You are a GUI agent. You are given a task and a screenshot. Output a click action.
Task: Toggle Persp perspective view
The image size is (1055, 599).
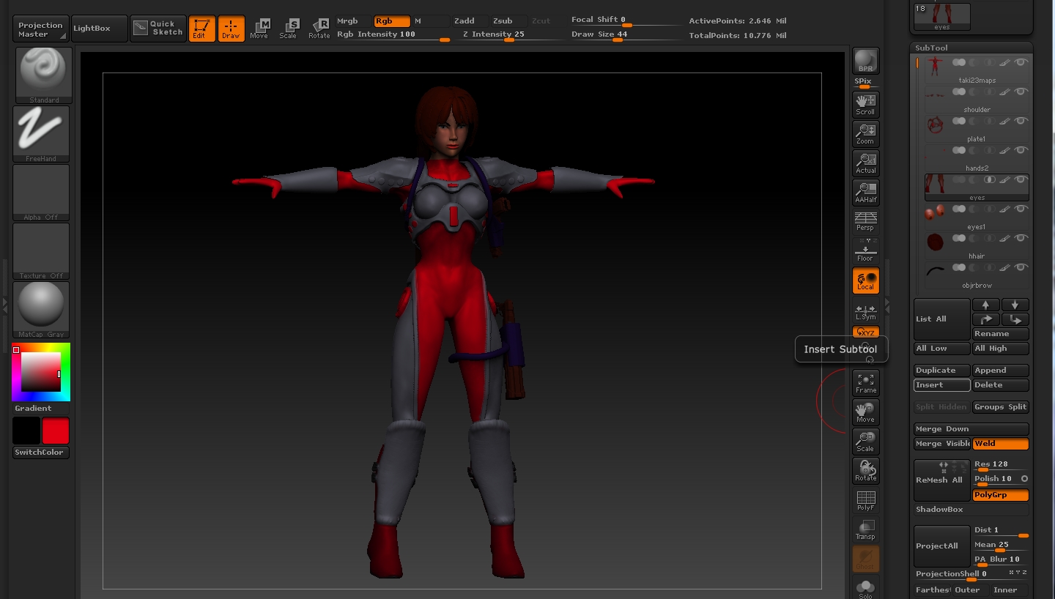pos(865,221)
